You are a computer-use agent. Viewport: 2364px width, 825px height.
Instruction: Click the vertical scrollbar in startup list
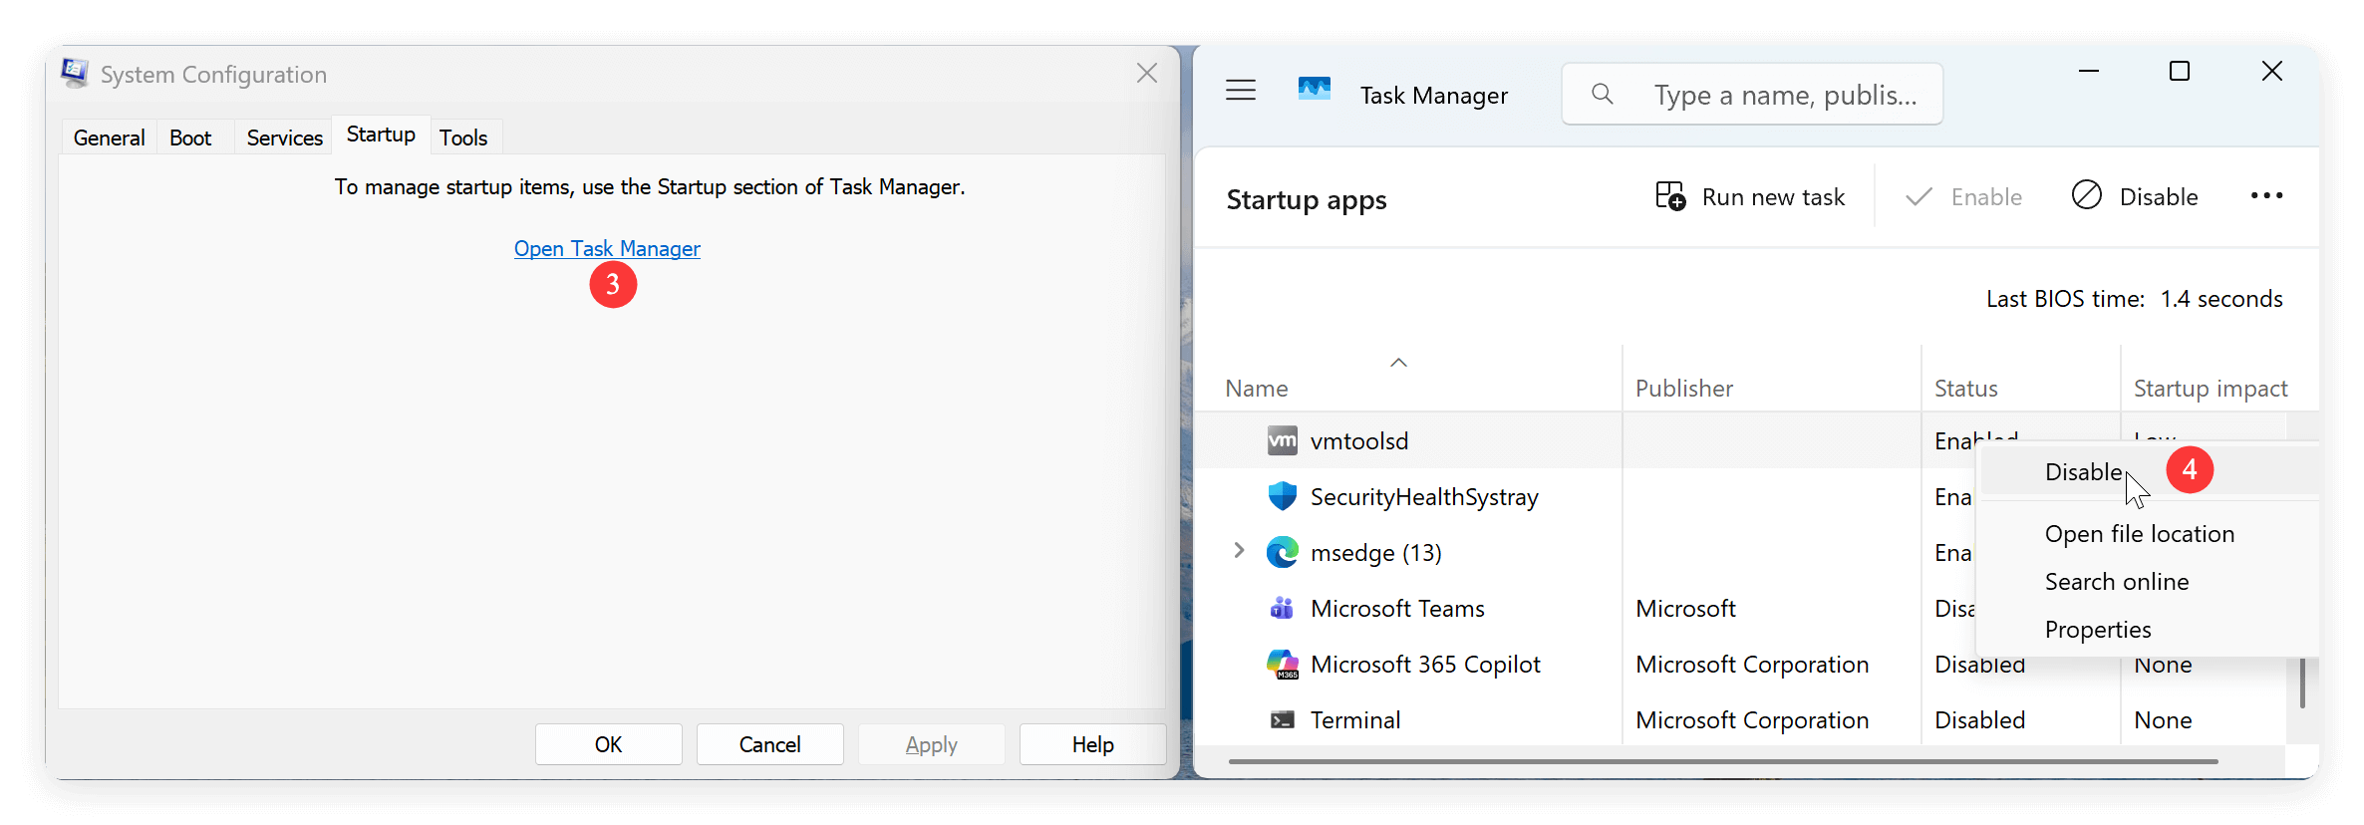[2302, 683]
